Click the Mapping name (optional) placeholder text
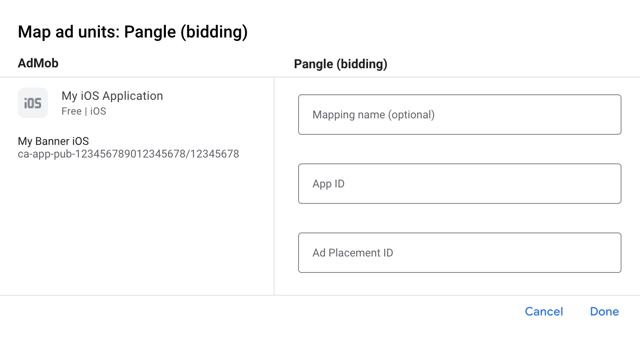Viewport: 640px width, 342px height. 373,115
